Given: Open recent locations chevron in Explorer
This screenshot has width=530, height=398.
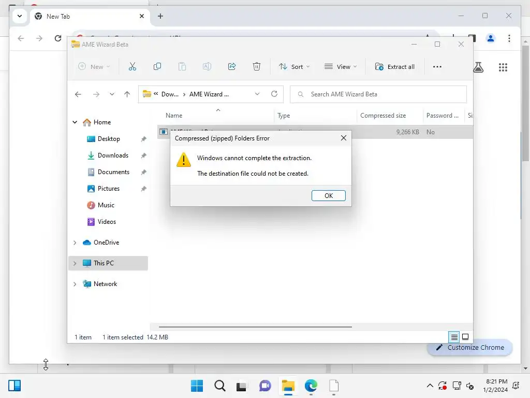Looking at the screenshot, I should tap(112, 94).
